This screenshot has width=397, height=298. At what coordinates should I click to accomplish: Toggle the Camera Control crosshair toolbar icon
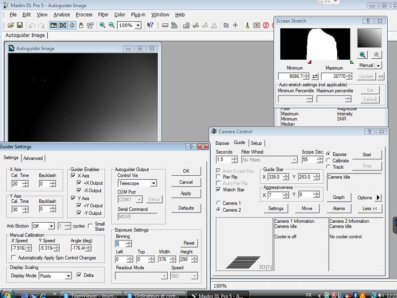pos(62,25)
